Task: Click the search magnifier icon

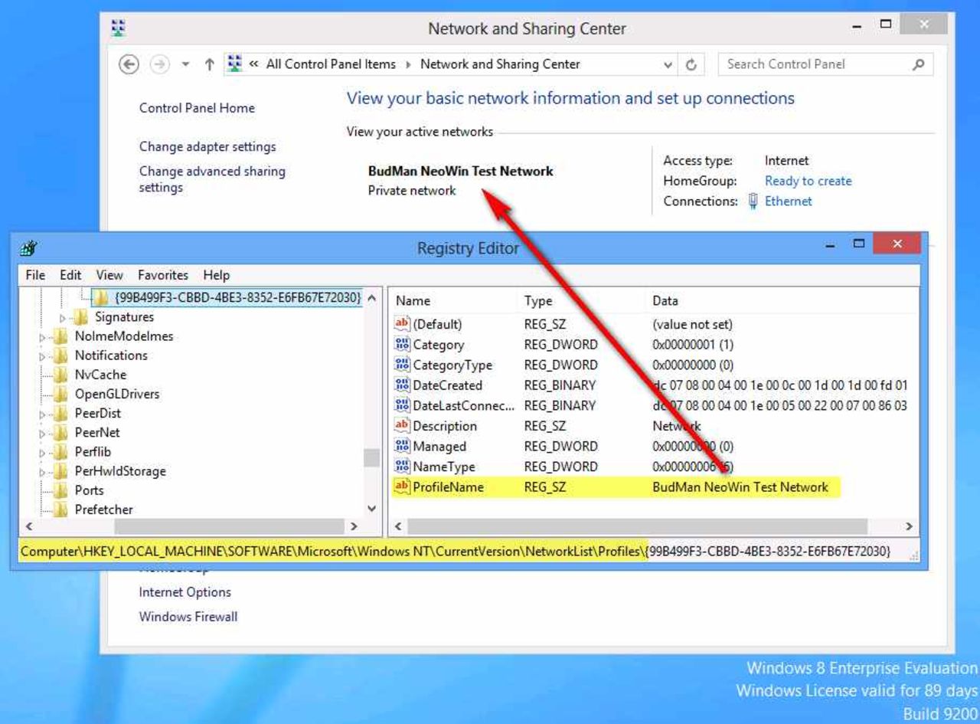Action: (919, 65)
